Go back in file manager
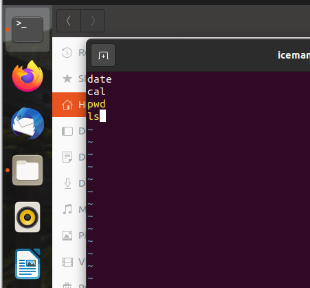The height and width of the screenshot is (288, 310). pos(69,21)
